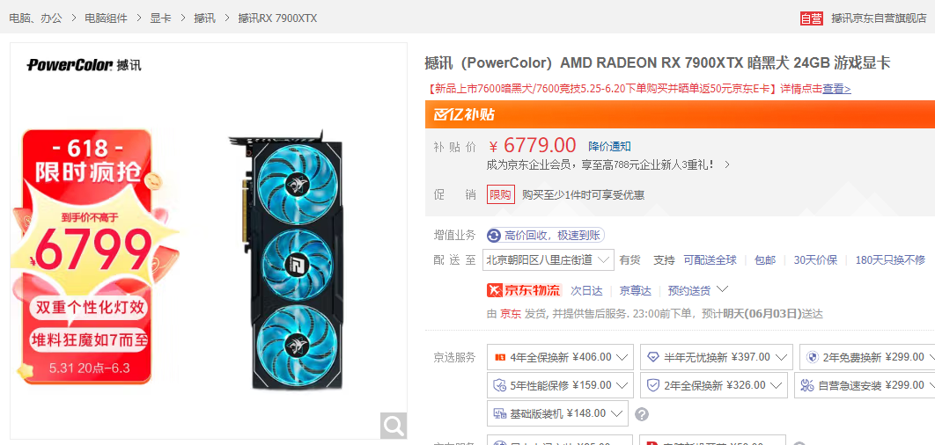Image resolution: width=935 pixels, height=445 pixels.
Task: Click the high-price recycling icon
Action: (494, 236)
